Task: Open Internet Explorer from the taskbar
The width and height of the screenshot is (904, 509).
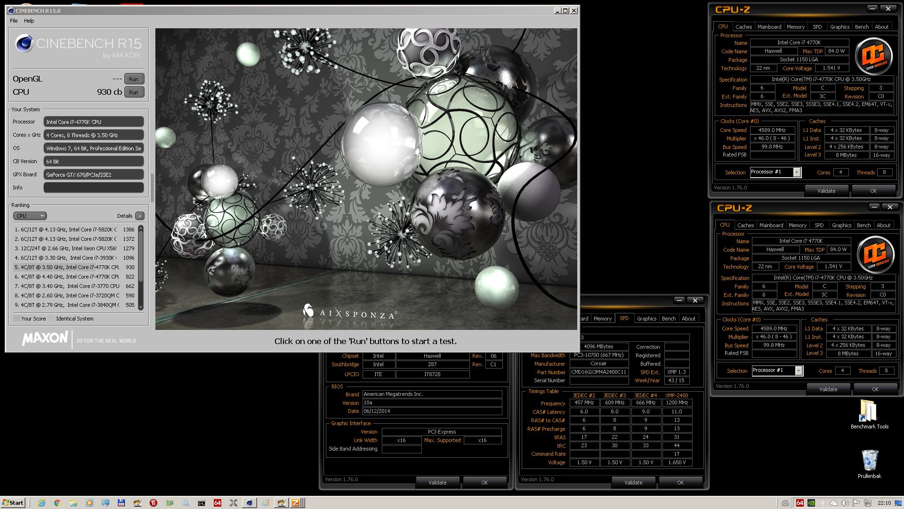Action: click(x=41, y=503)
